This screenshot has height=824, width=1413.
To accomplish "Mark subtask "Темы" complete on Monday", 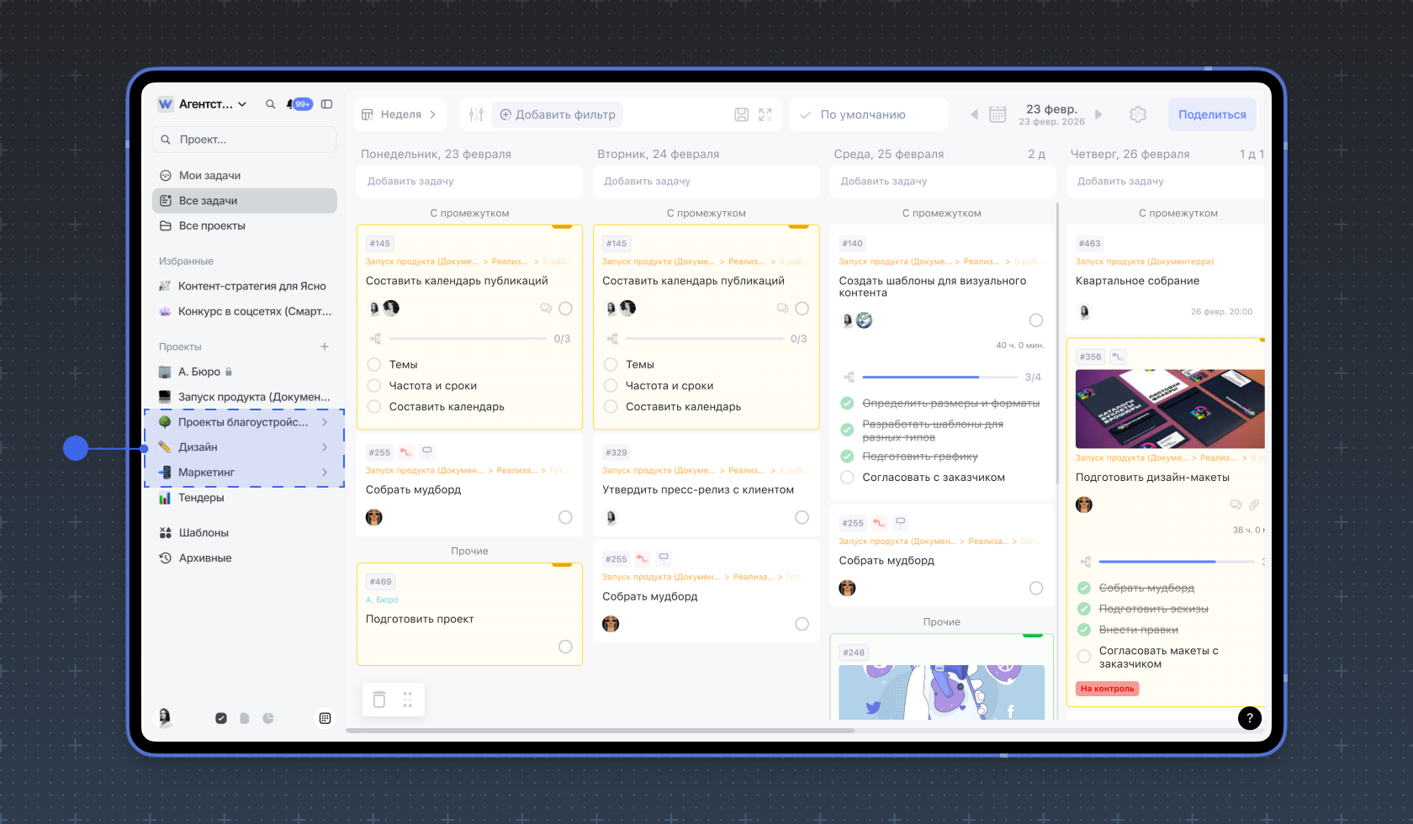I will pos(374,365).
